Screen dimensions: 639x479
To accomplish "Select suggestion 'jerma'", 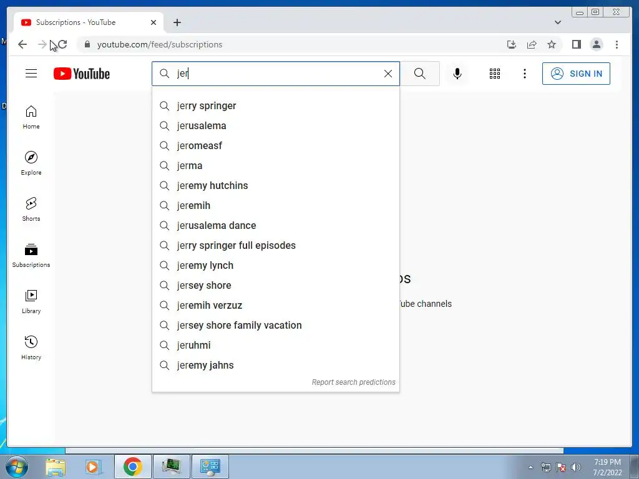I will 275,166.
